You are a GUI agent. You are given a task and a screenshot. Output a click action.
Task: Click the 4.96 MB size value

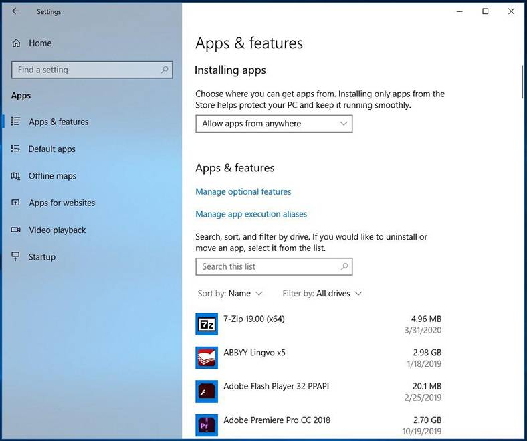tap(426, 319)
